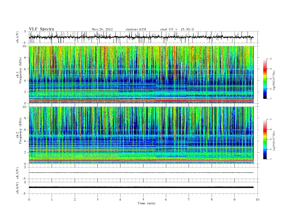The image size is (290, 224).
Task: Click the ch.2 spectrogram color scale bar
Action: click(265, 139)
